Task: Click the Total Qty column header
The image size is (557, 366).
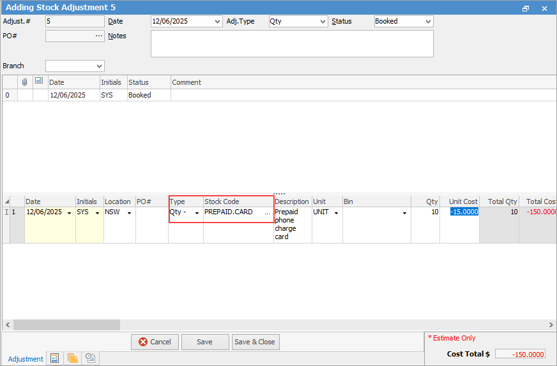Action: (499, 201)
